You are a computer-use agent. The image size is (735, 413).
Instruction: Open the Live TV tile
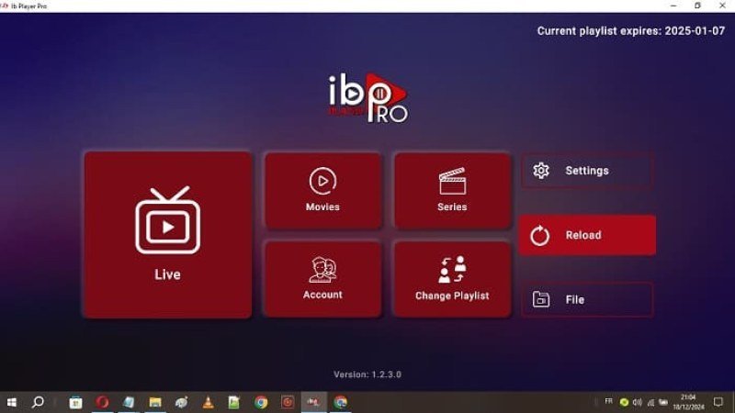pos(168,235)
